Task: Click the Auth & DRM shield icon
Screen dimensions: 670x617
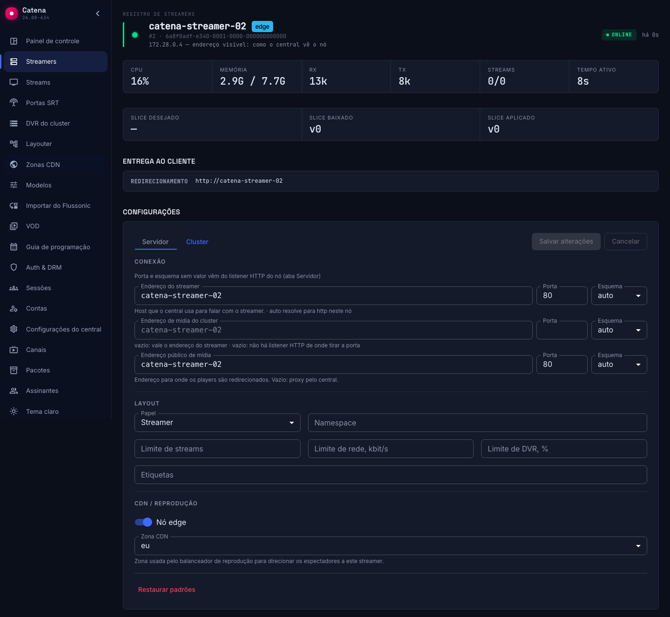Action: click(14, 267)
